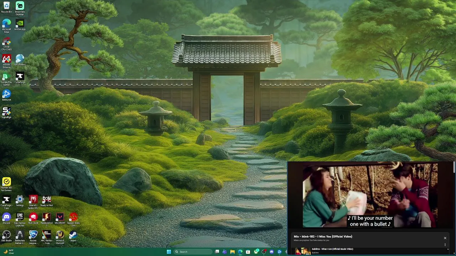Click the blink-182 I Miss You video
Viewport: 456px width, 256px height.
click(370, 195)
